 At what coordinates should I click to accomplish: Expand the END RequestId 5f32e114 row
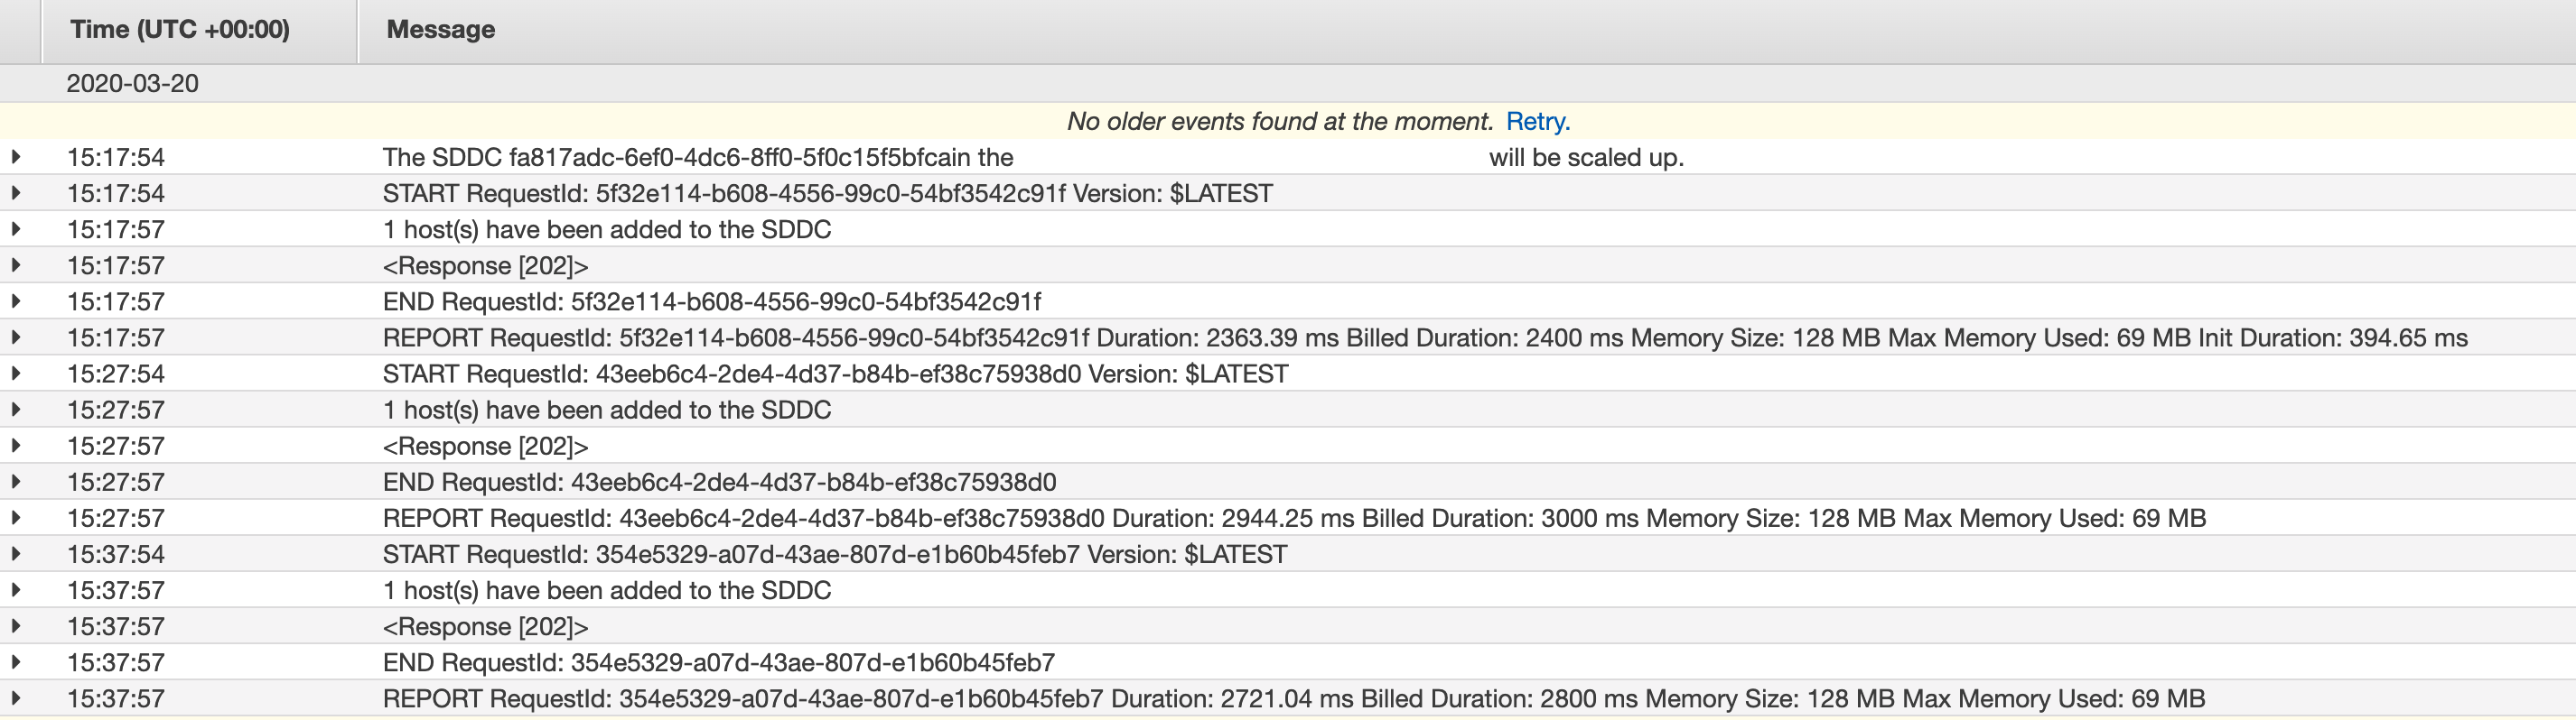16,300
